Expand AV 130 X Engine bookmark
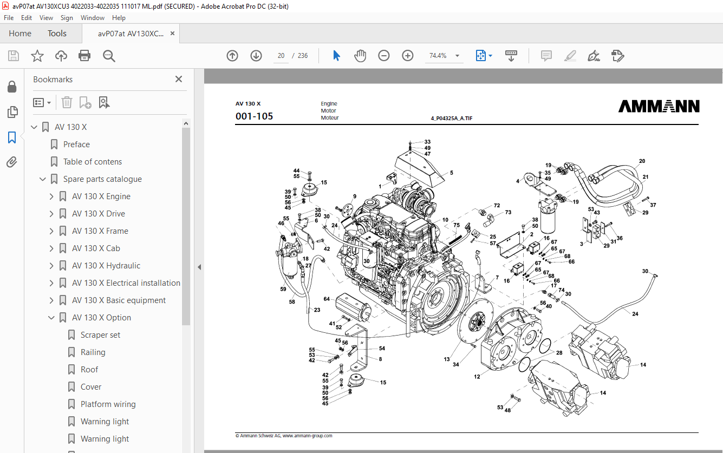 [51, 196]
